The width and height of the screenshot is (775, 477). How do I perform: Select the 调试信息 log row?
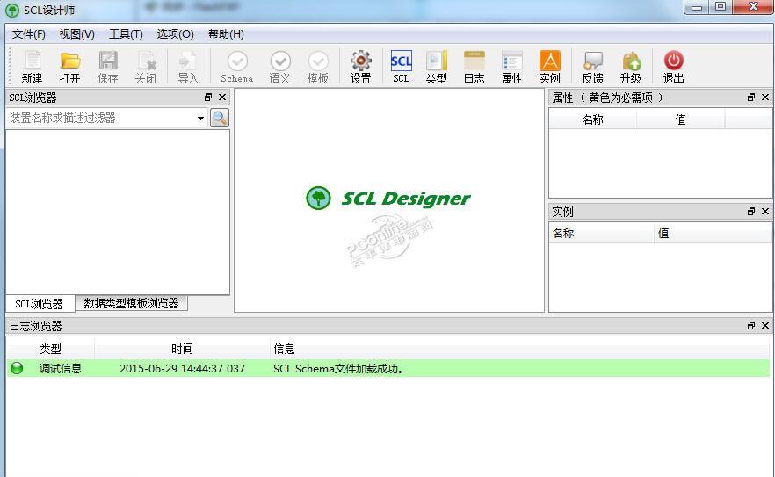point(388,368)
